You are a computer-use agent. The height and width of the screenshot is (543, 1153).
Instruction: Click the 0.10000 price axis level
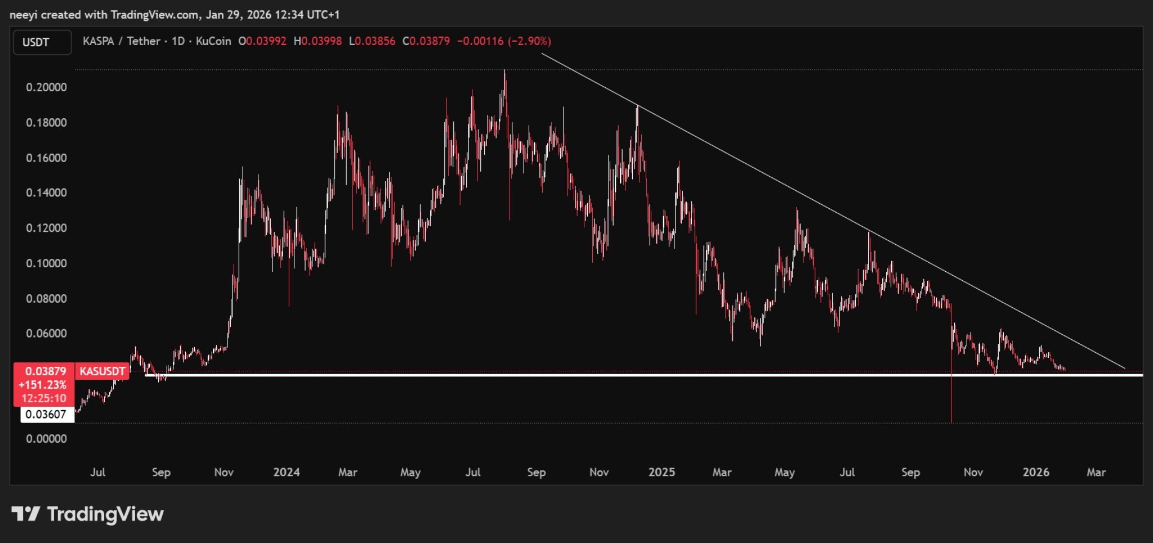click(x=46, y=263)
